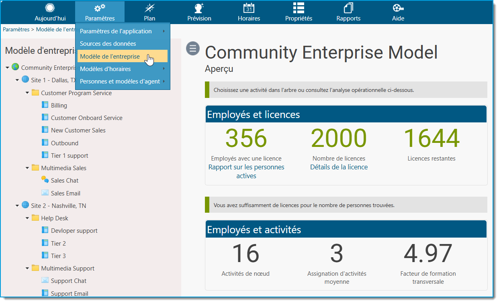Open the Propriétés list icon
Screen dimensions: 499x303
[x=299, y=8]
